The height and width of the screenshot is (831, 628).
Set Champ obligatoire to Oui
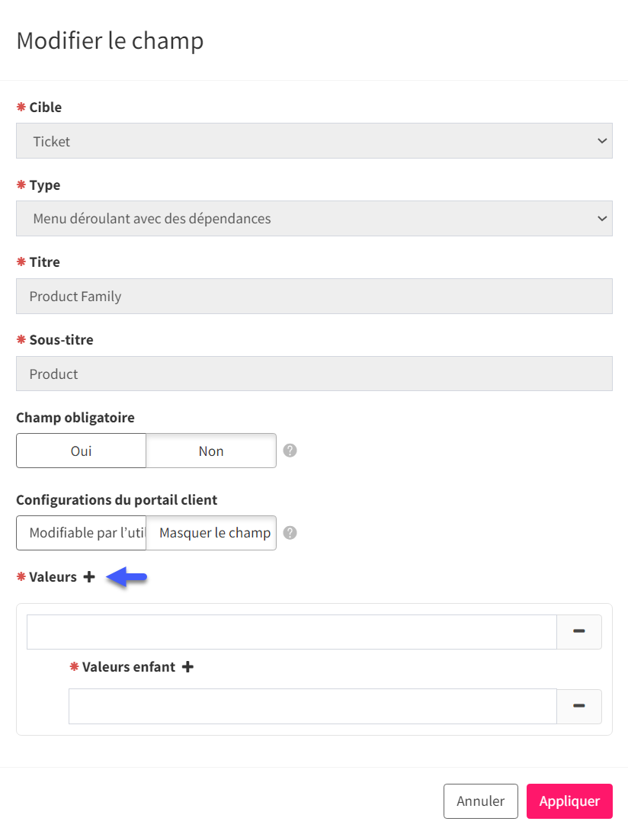coord(81,451)
